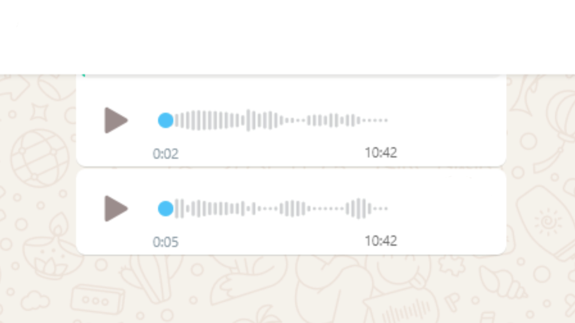Click the 0:05 duration label
The image size is (575, 323).
click(x=166, y=242)
